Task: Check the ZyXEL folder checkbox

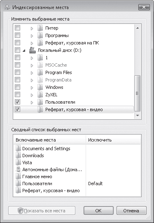Action: pos(18,94)
